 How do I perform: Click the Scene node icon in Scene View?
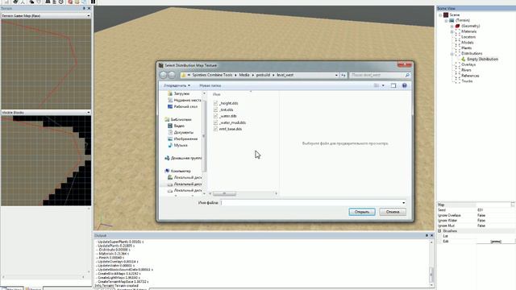click(446, 14)
